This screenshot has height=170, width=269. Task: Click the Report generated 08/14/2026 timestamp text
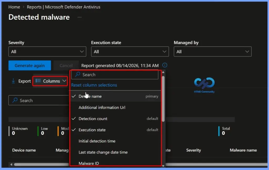[x=120, y=65]
